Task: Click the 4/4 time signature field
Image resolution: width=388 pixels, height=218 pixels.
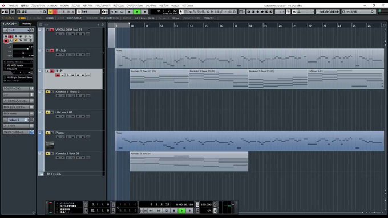Action: tap(209, 211)
